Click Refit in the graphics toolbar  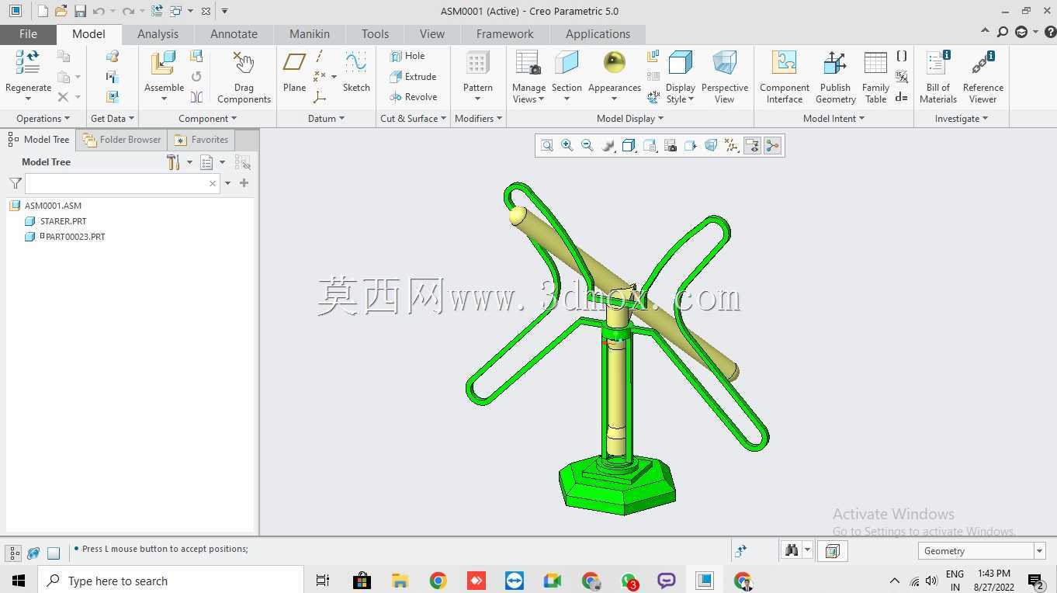tap(547, 146)
